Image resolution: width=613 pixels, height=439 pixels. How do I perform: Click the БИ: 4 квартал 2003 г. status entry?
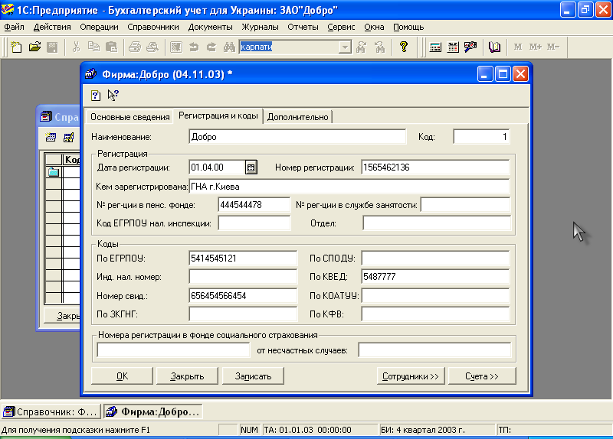click(436, 430)
